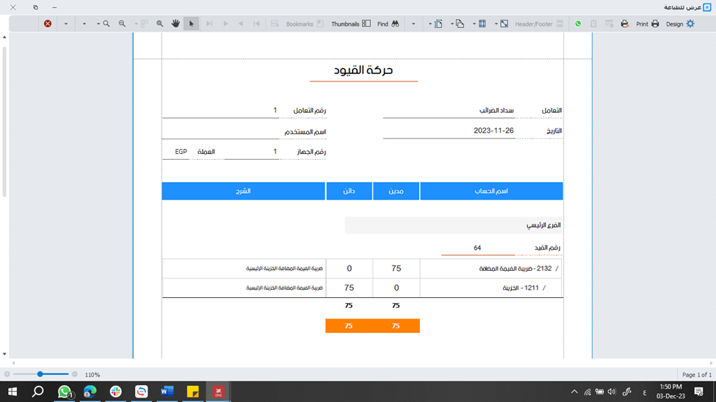The image size is (716, 402).
Task: Open dropdown arrow right of close icon
Action: coord(66,23)
